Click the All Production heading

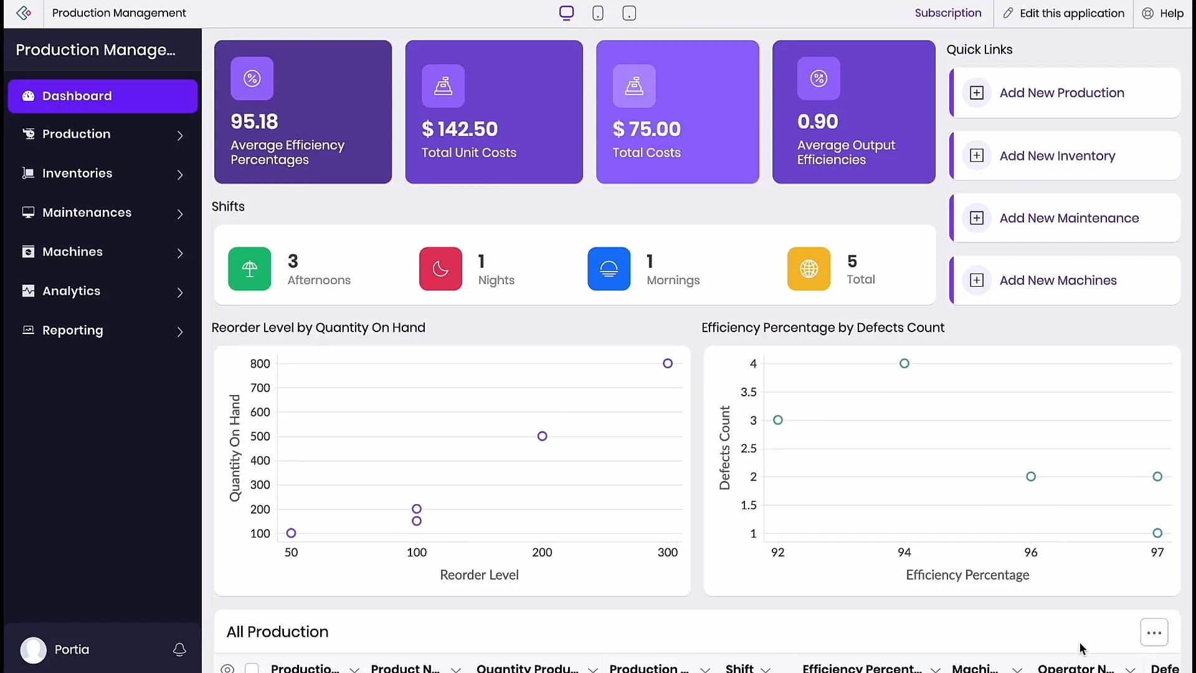point(277,632)
